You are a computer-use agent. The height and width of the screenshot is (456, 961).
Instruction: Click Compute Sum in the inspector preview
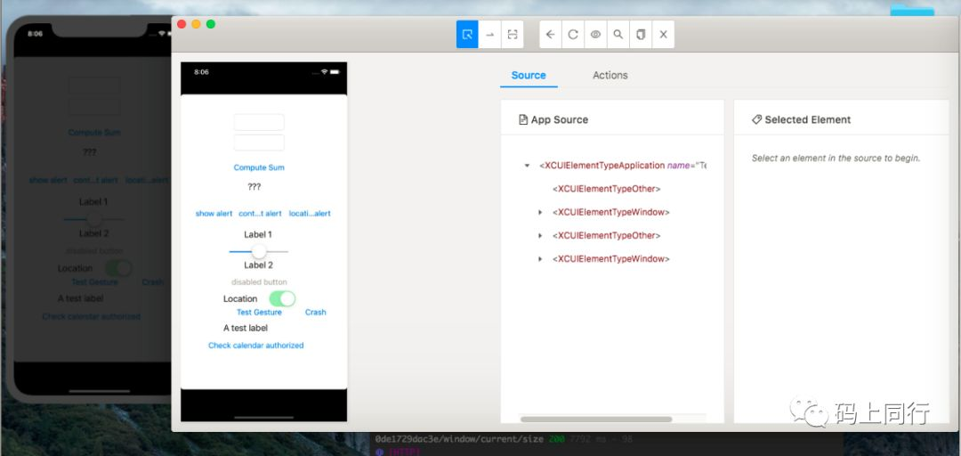[259, 167]
